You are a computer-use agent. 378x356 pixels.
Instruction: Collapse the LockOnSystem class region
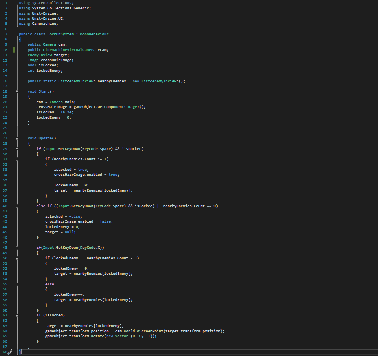tap(17, 34)
